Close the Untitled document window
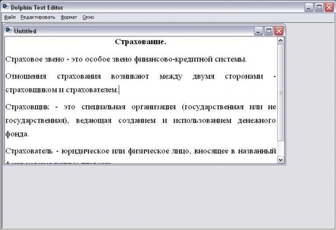The image size is (336, 230). tap(279, 31)
